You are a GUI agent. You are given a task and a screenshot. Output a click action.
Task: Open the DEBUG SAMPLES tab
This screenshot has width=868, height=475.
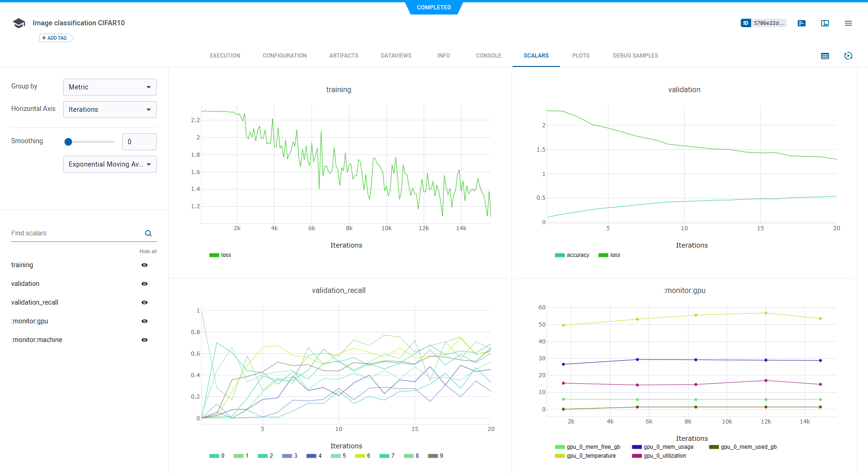pos(635,56)
